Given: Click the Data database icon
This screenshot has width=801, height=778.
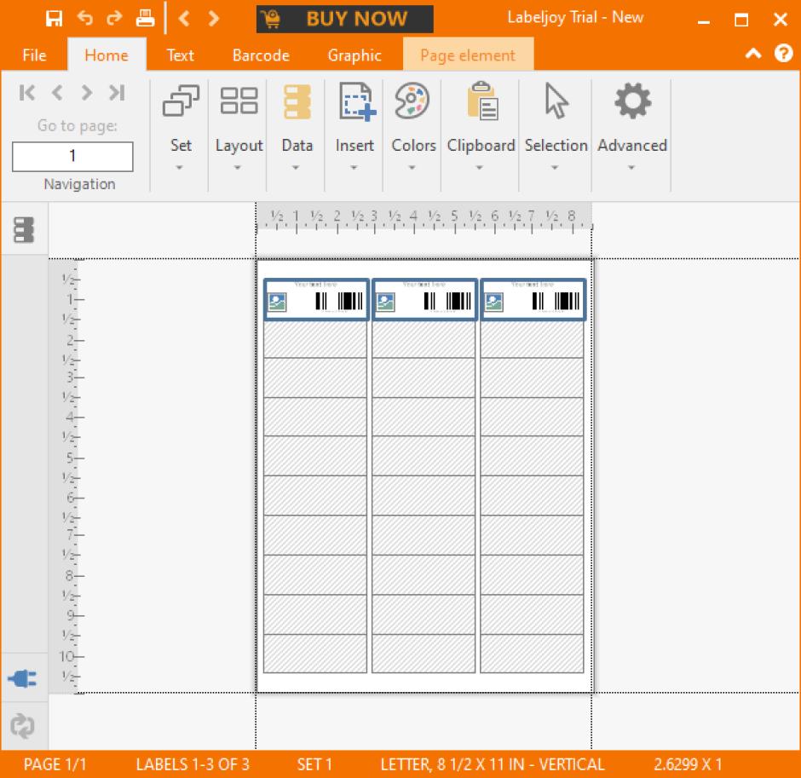Looking at the screenshot, I should [297, 101].
